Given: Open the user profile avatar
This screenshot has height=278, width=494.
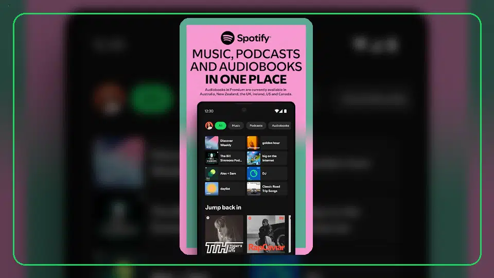Looking at the screenshot, I should pyautogui.click(x=209, y=126).
